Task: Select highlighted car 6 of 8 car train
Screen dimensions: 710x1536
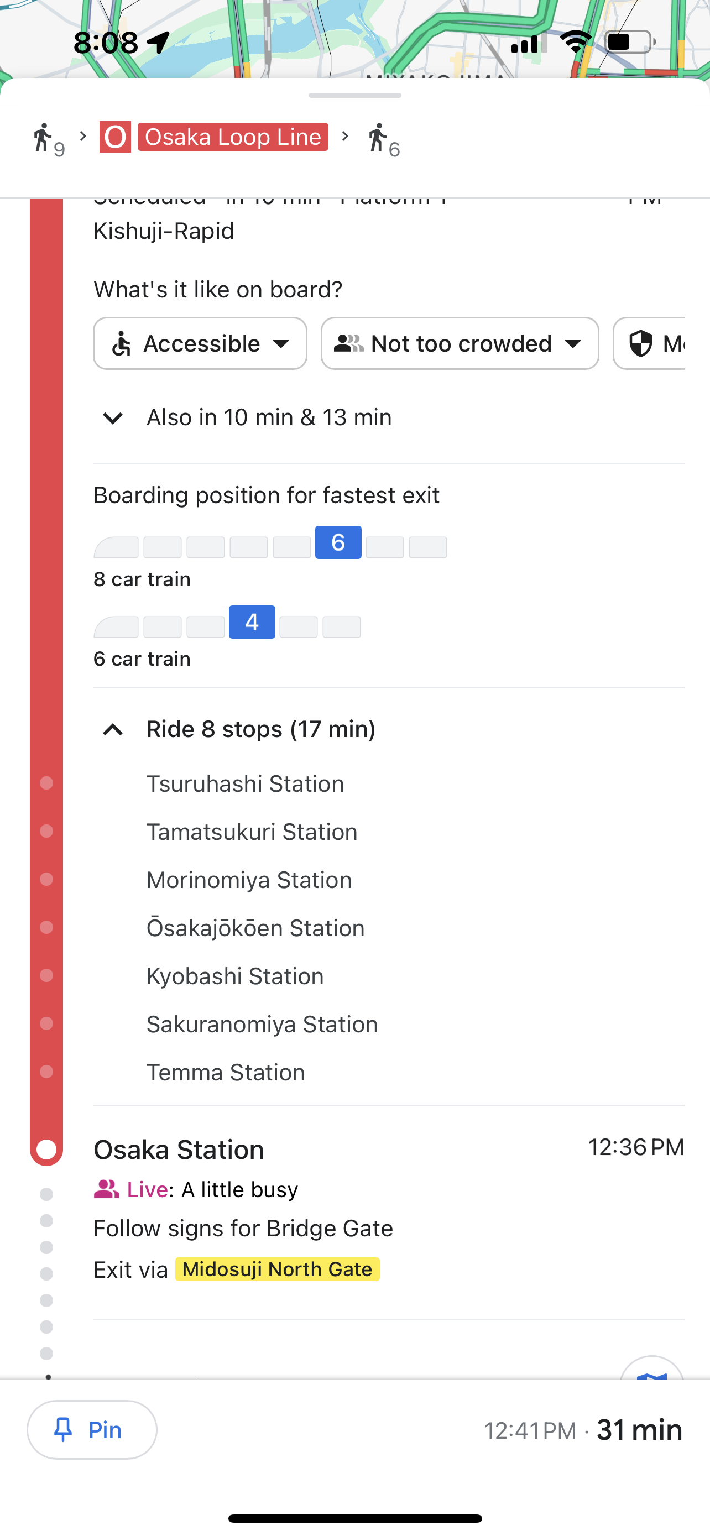Action: [338, 542]
